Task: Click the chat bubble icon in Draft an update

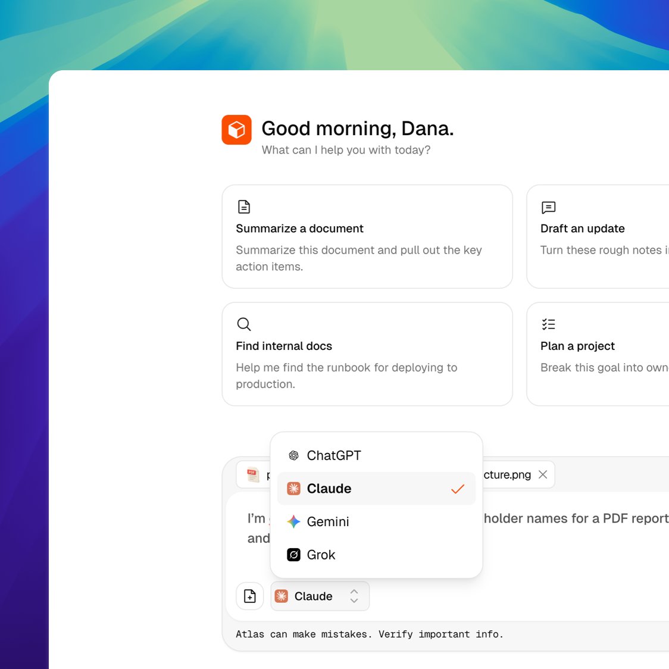Action: [x=548, y=207]
